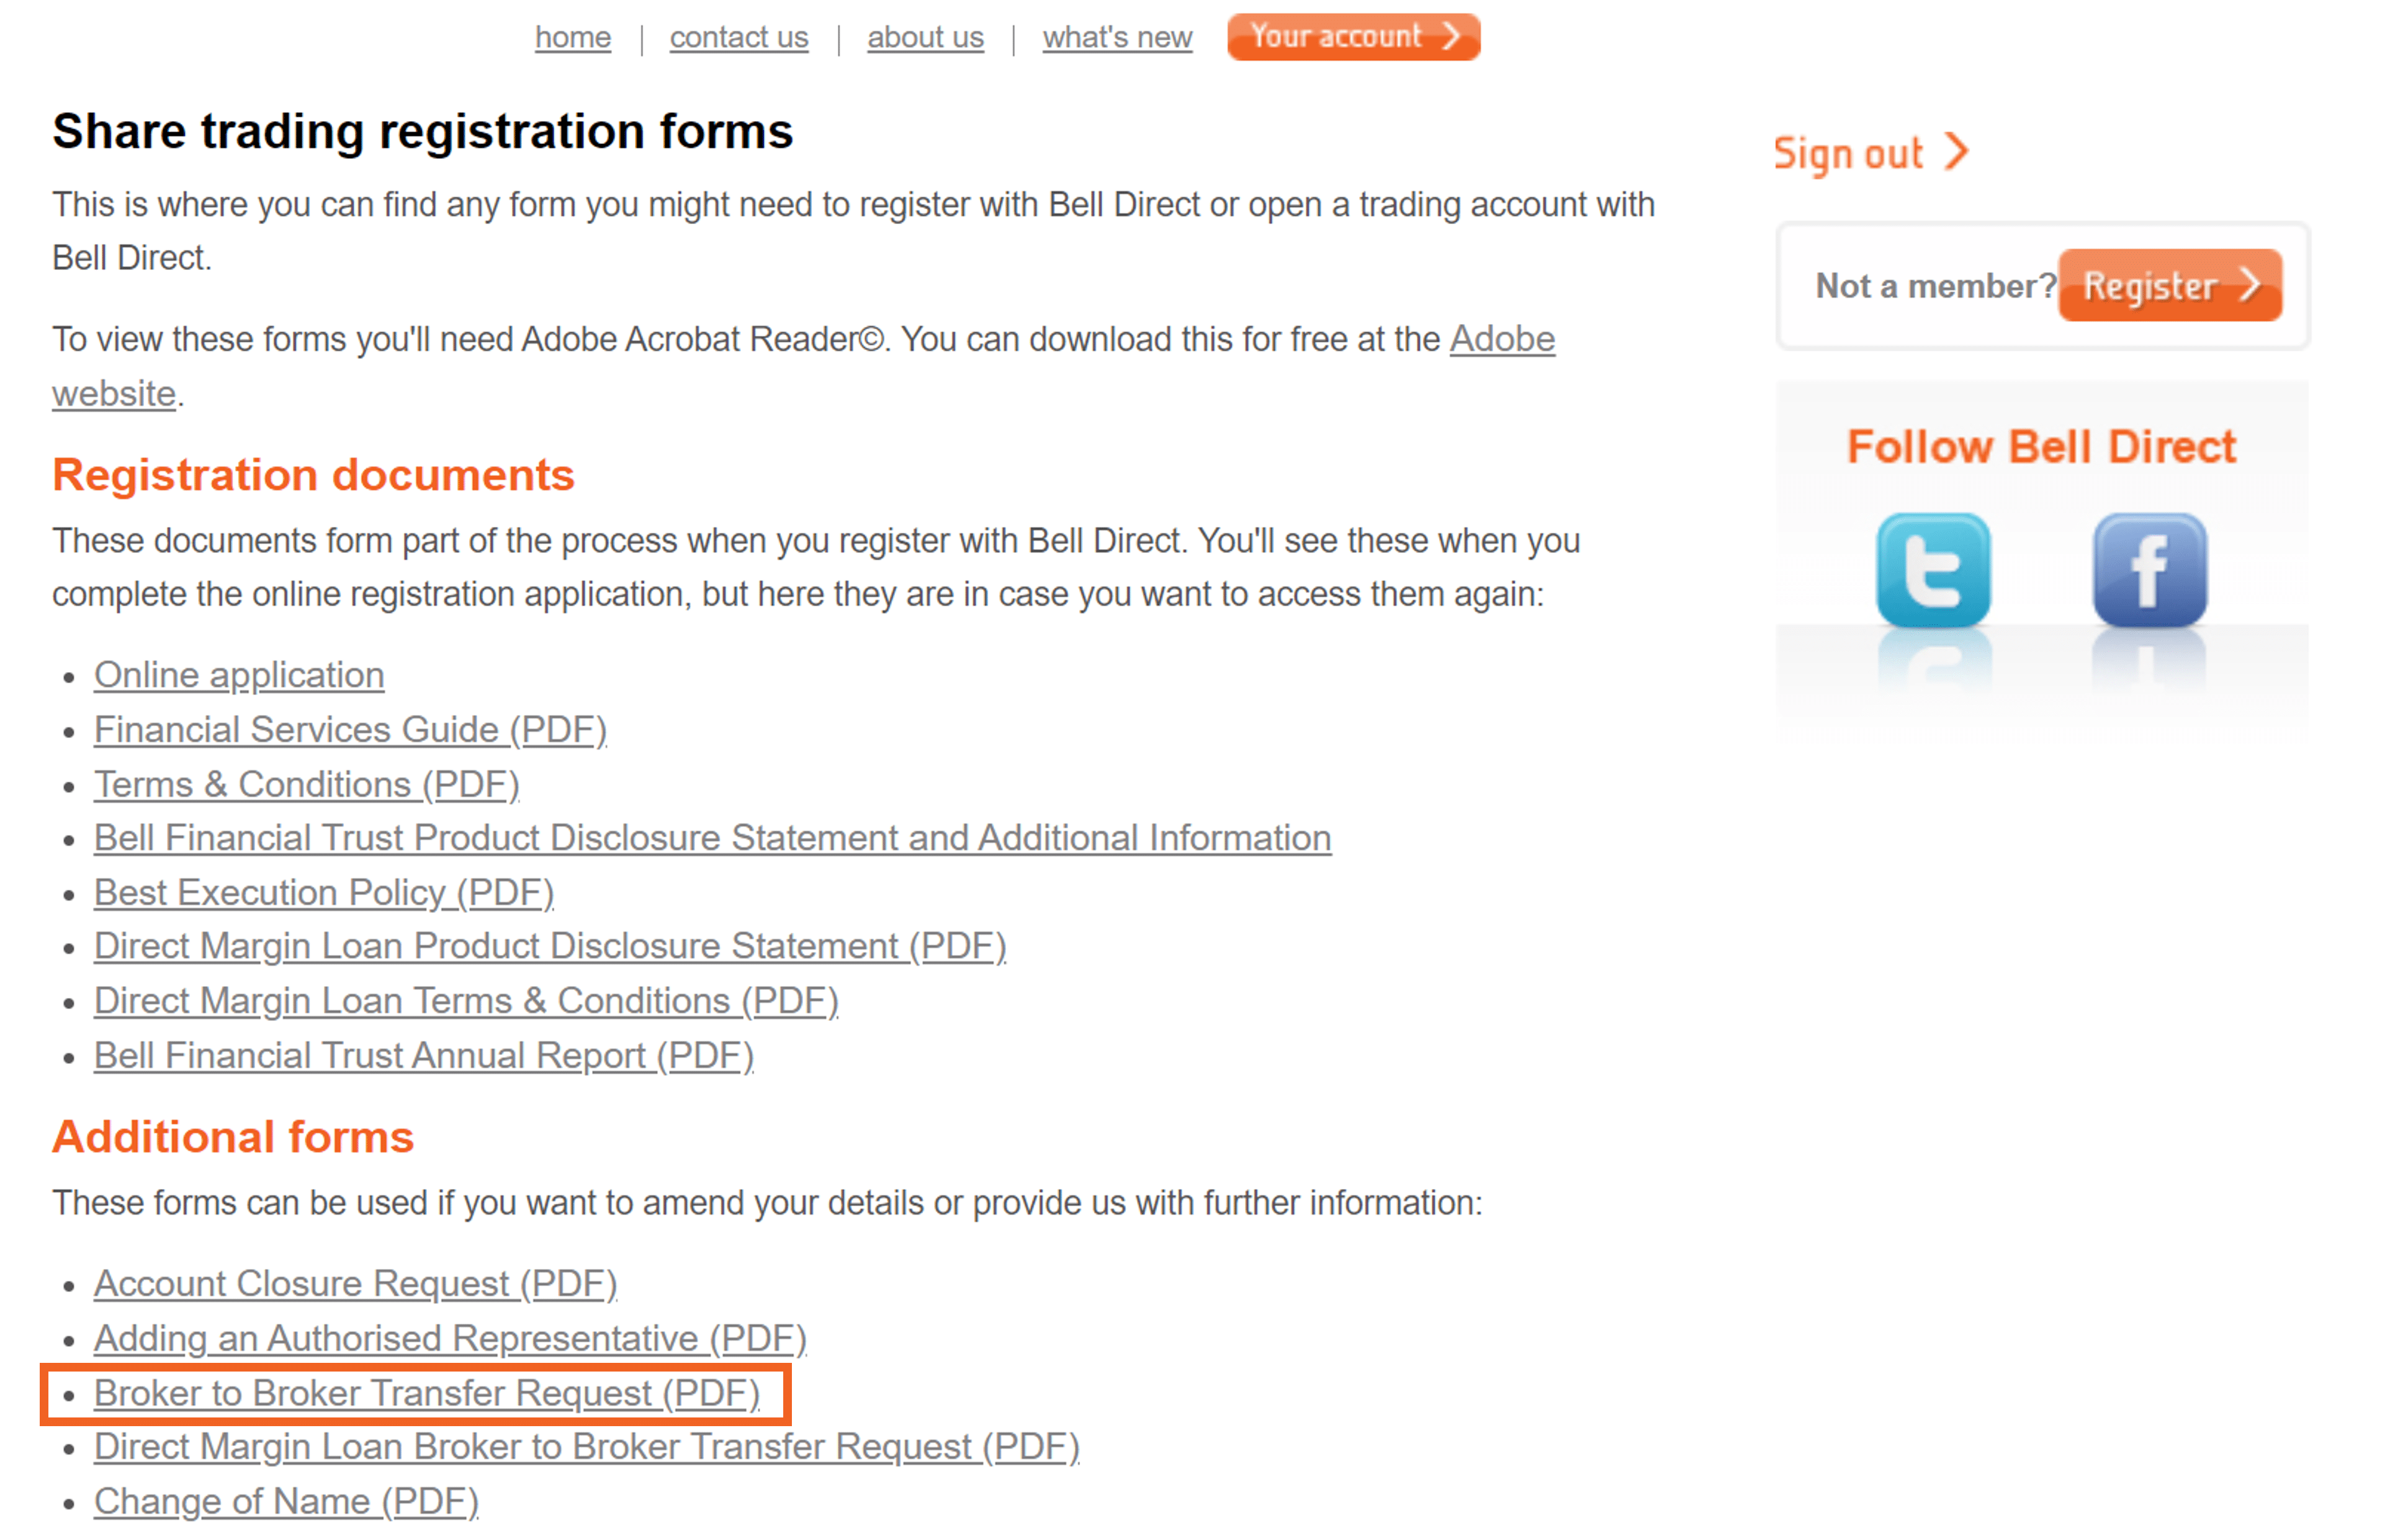This screenshot has width=2408, height=1536.
Task: Open Account Closure Request (PDF)
Action: (x=356, y=1284)
